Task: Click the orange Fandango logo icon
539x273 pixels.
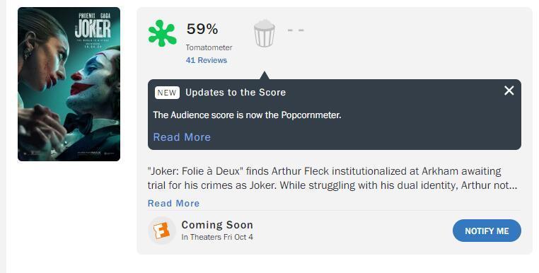Action: tap(161, 231)
